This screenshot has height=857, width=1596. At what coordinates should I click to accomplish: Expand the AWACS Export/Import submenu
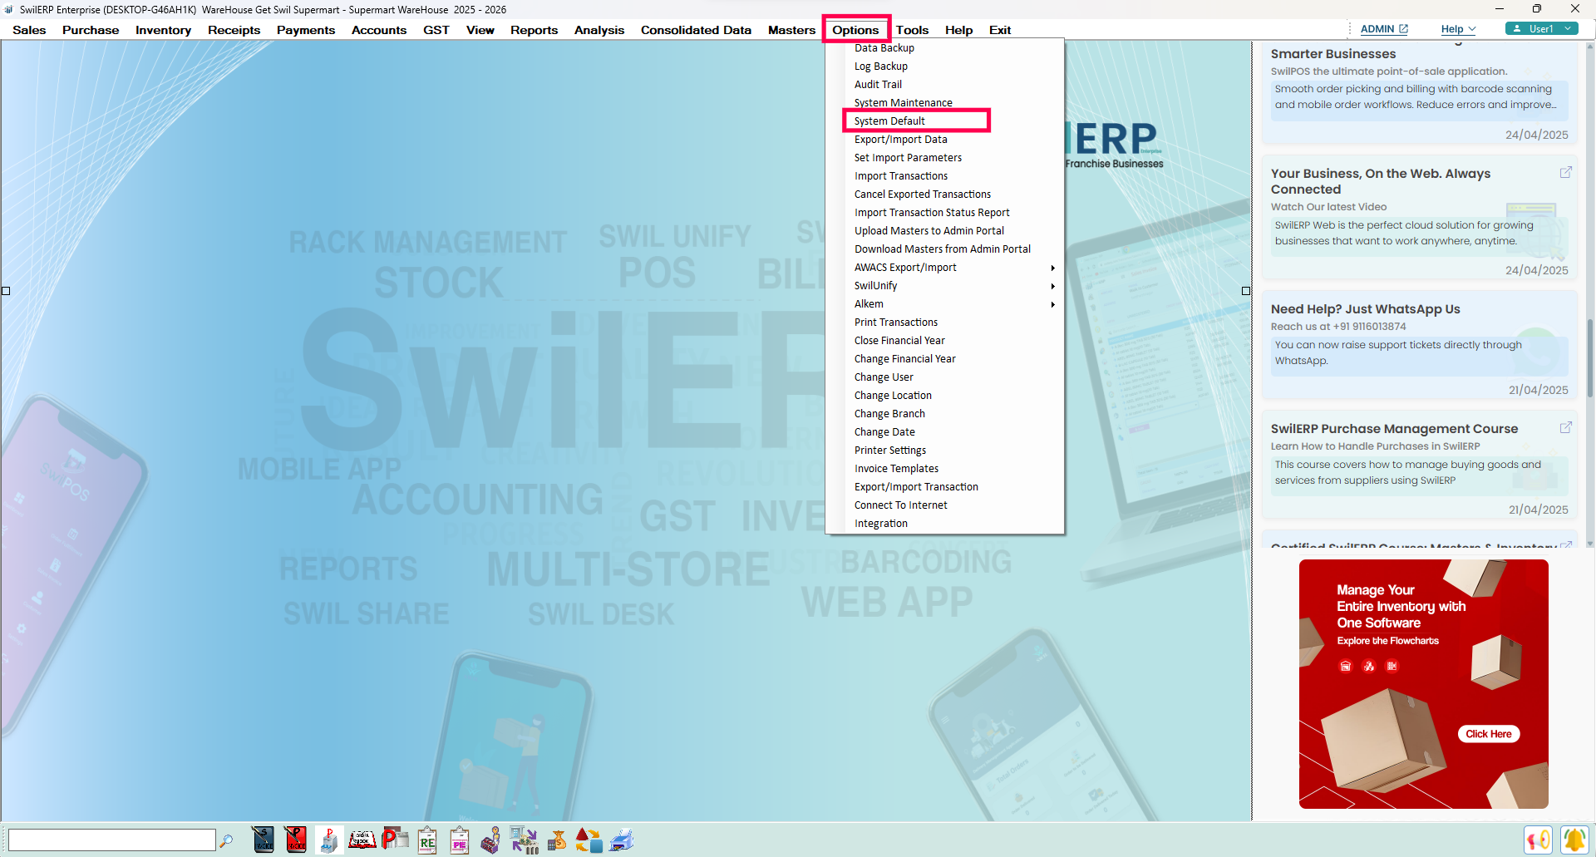pyautogui.click(x=1052, y=268)
